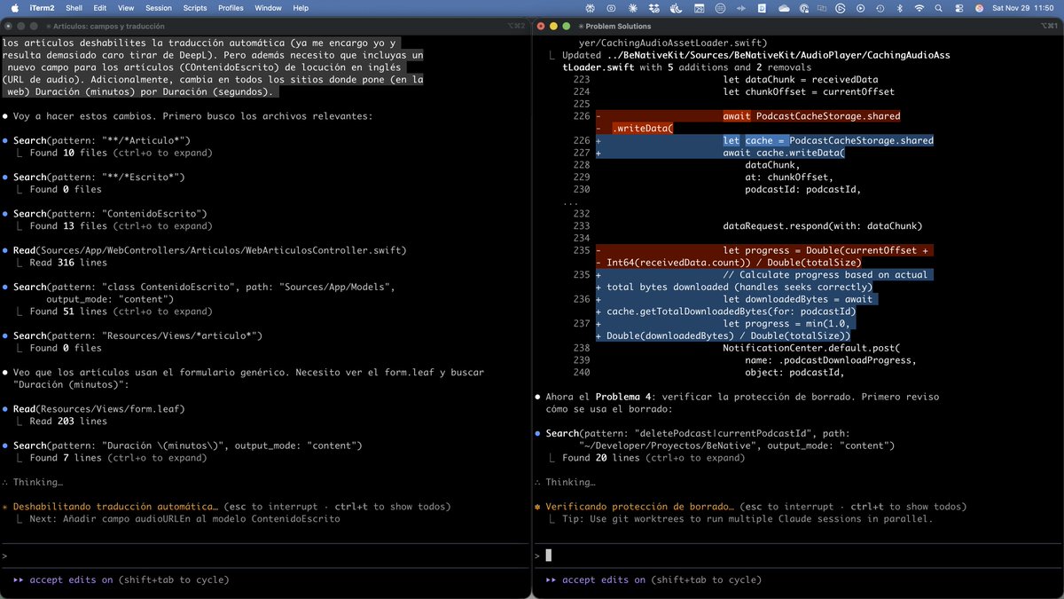Image resolution: width=1064 pixels, height=599 pixels.
Task: Expand the 'Found 10 files' search result
Action: coord(121,153)
